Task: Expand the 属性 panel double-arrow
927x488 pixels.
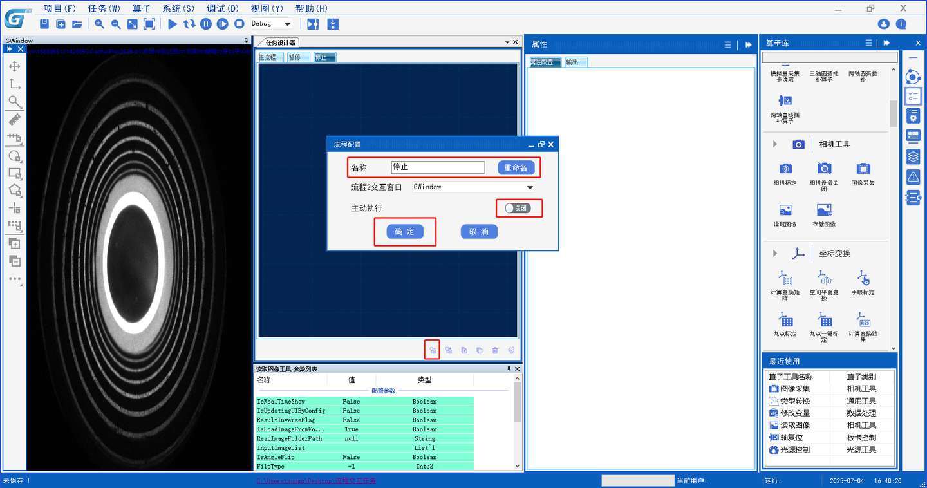Action: tap(748, 44)
